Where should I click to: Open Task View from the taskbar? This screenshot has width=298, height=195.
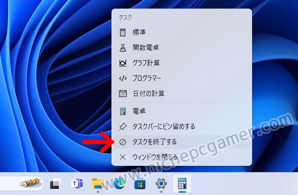click(x=55, y=184)
